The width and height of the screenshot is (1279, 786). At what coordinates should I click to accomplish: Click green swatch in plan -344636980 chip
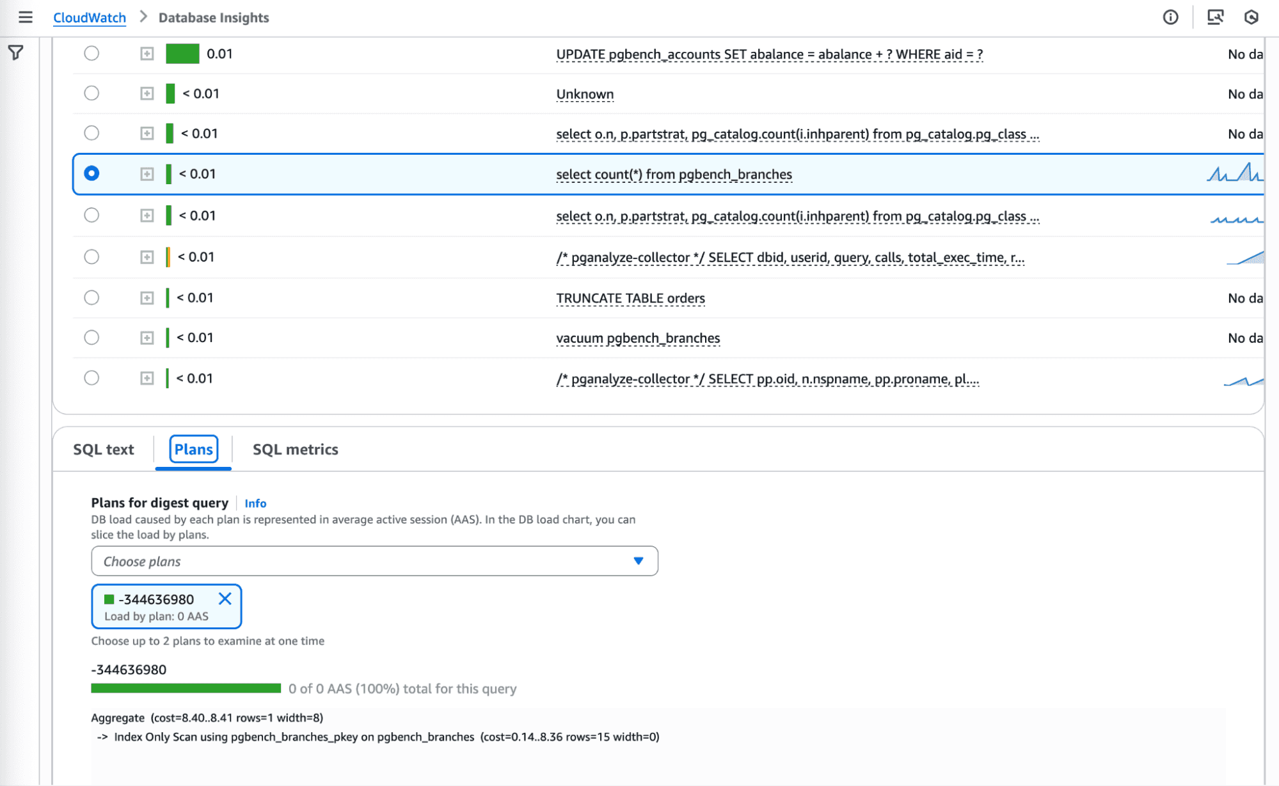click(109, 599)
